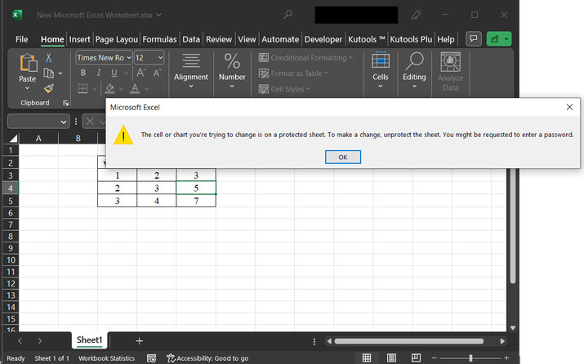Click the Name Box field
Screen dimensions: 584x364
pyautogui.click(x=38, y=122)
